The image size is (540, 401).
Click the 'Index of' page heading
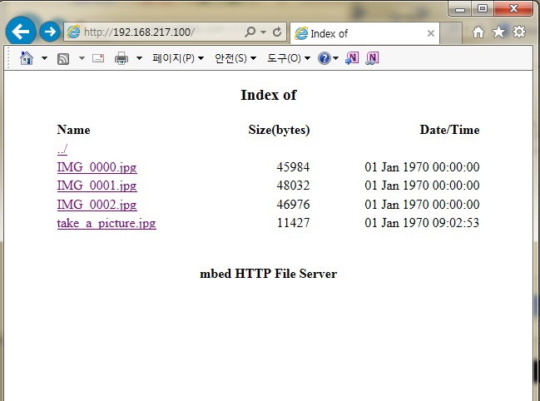[268, 95]
